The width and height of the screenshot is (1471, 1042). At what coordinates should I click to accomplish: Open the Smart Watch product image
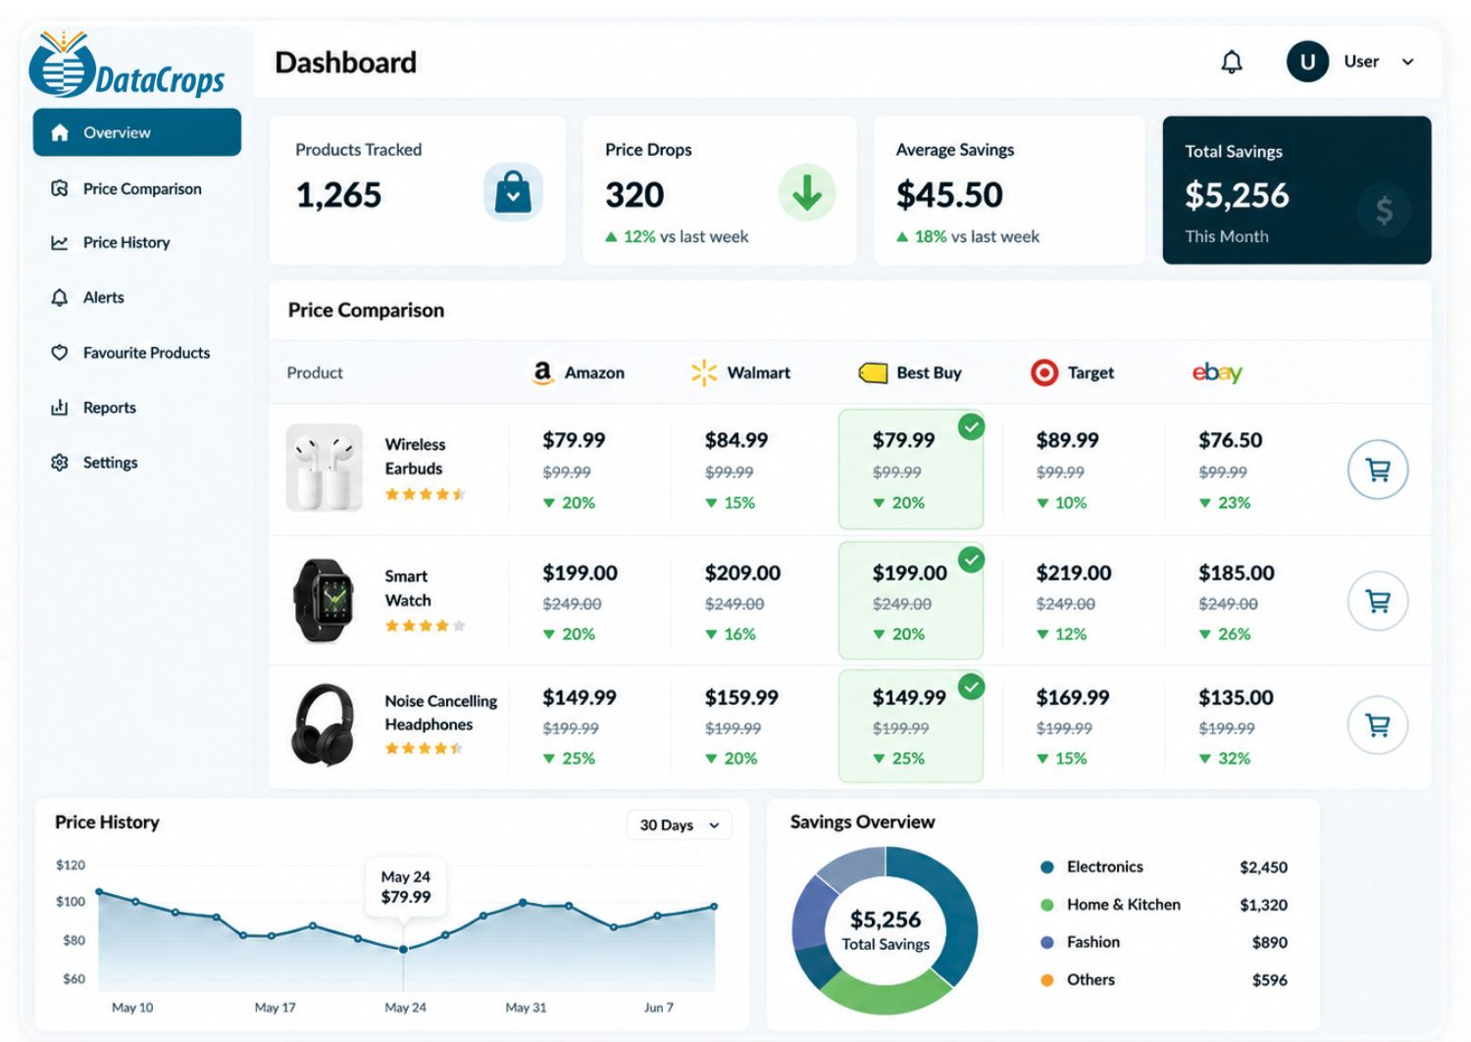324,600
